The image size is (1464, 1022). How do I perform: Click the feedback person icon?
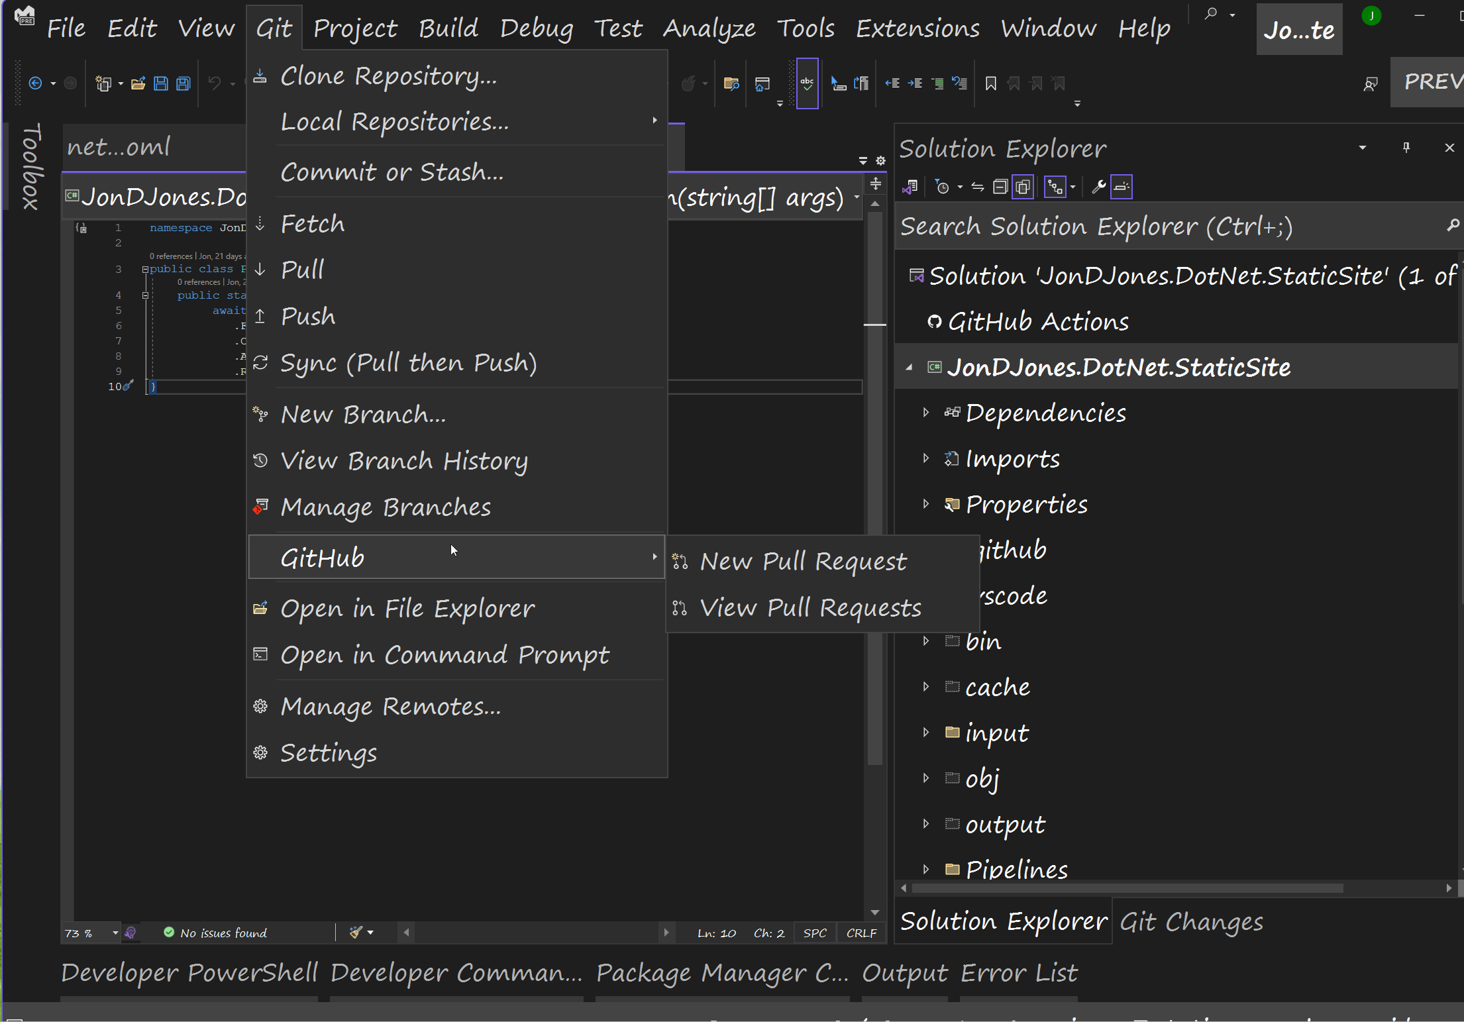(x=1371, y=83)
